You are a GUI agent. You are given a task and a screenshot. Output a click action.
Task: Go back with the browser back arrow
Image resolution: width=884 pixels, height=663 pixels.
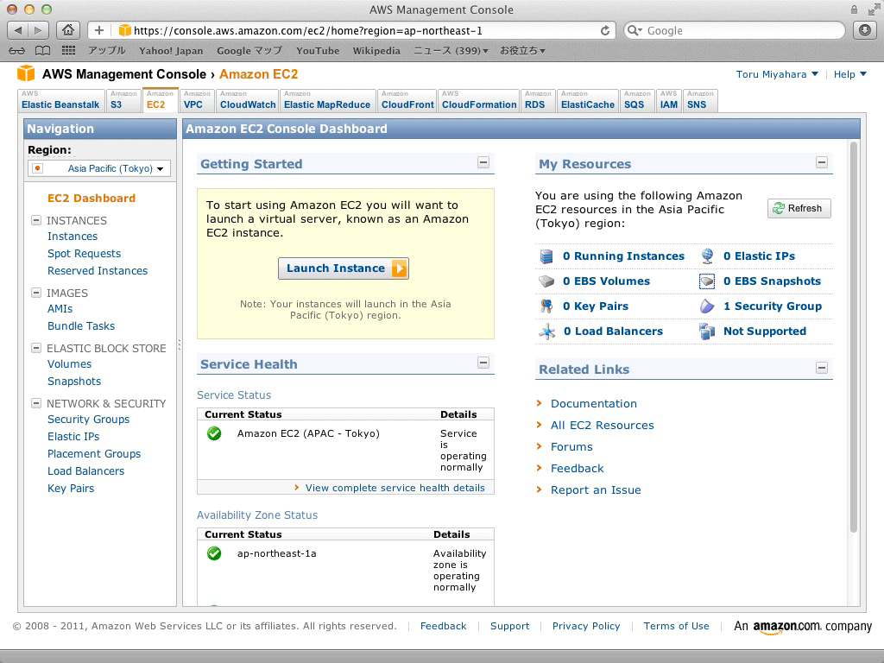tap(18, 30)
